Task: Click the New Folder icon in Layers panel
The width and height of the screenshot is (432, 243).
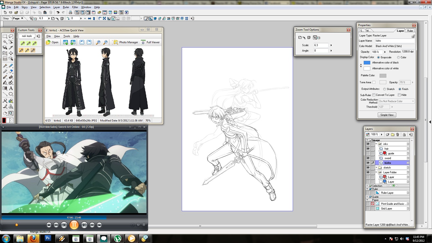Action: pyautogui.click(x=392, y=134)
